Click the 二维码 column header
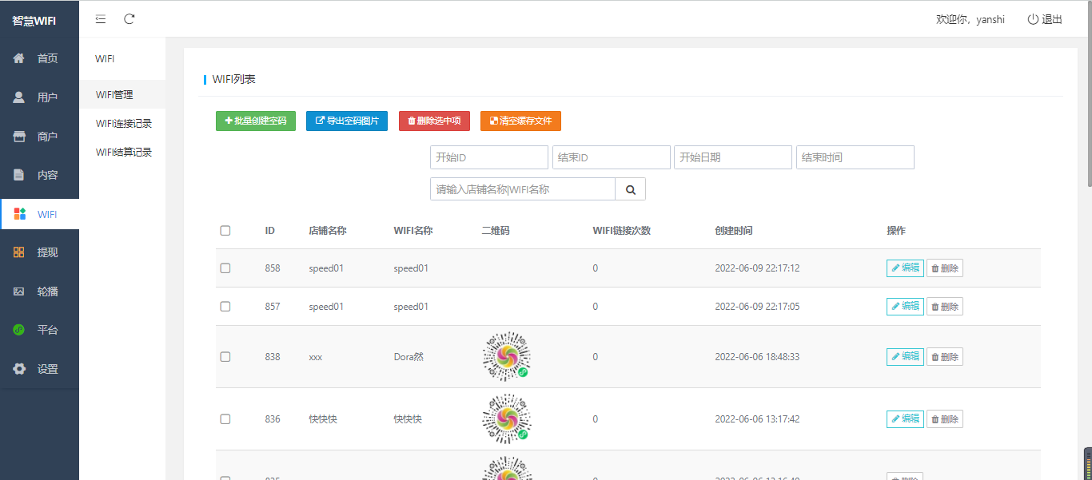Image resolution: width=1092 pixels, height=480 pixels. 496,231
